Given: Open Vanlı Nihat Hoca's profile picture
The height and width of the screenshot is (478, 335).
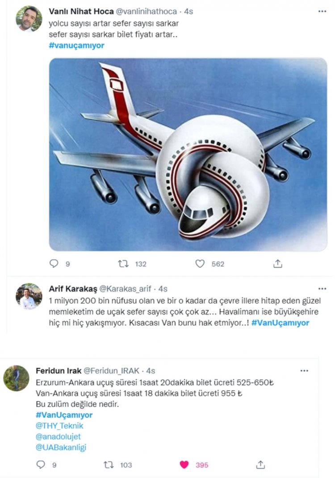Looking at the screenshot, I should [x=29, y=19].
